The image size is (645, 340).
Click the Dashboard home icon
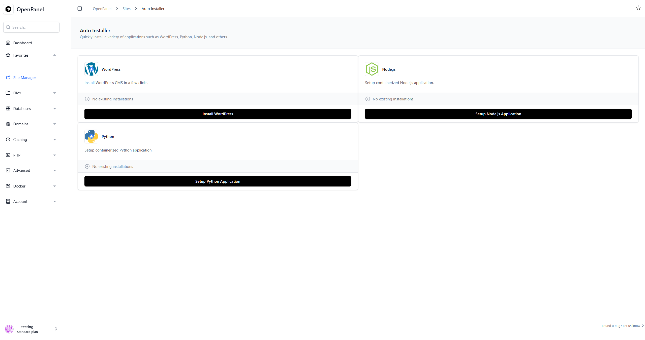click(x=8, y=43)
